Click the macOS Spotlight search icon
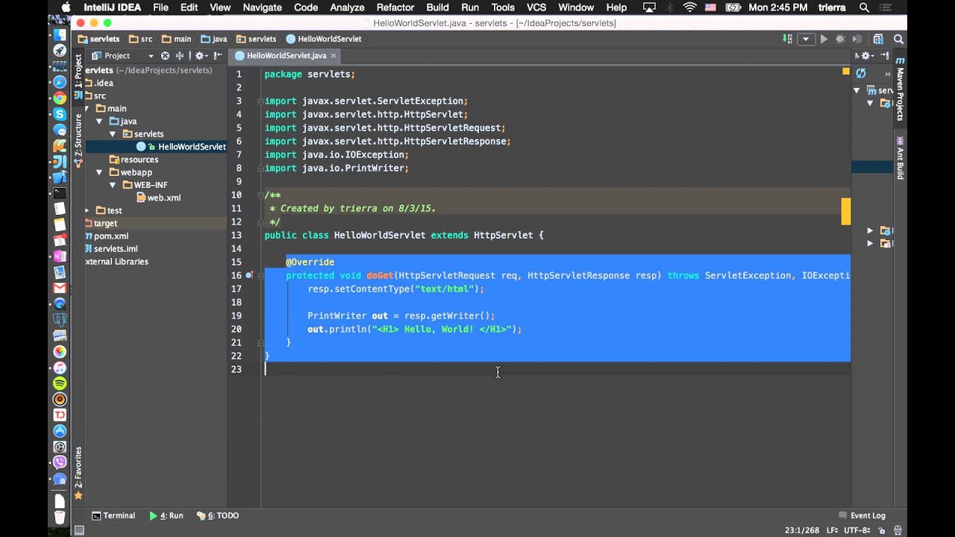Viewport: 955px width, 537px height. (x=864, y=7)
